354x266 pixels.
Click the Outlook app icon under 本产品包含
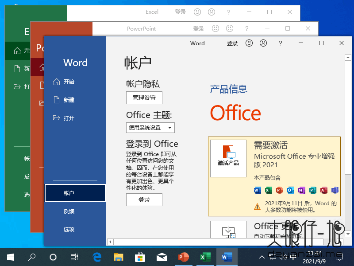coord(291,190)
